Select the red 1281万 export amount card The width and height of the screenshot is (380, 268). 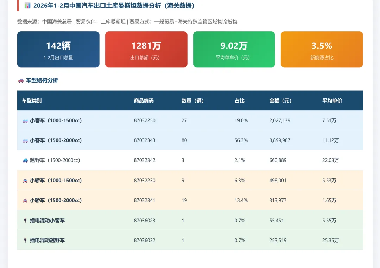(146, 49)
